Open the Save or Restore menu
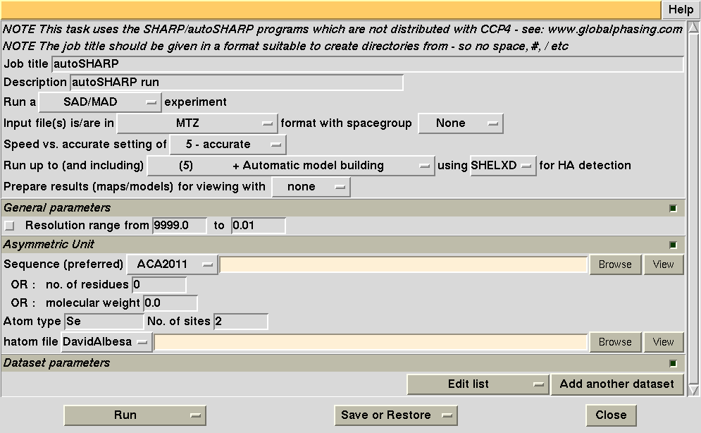701x433 pixels. tap(396, 415)
